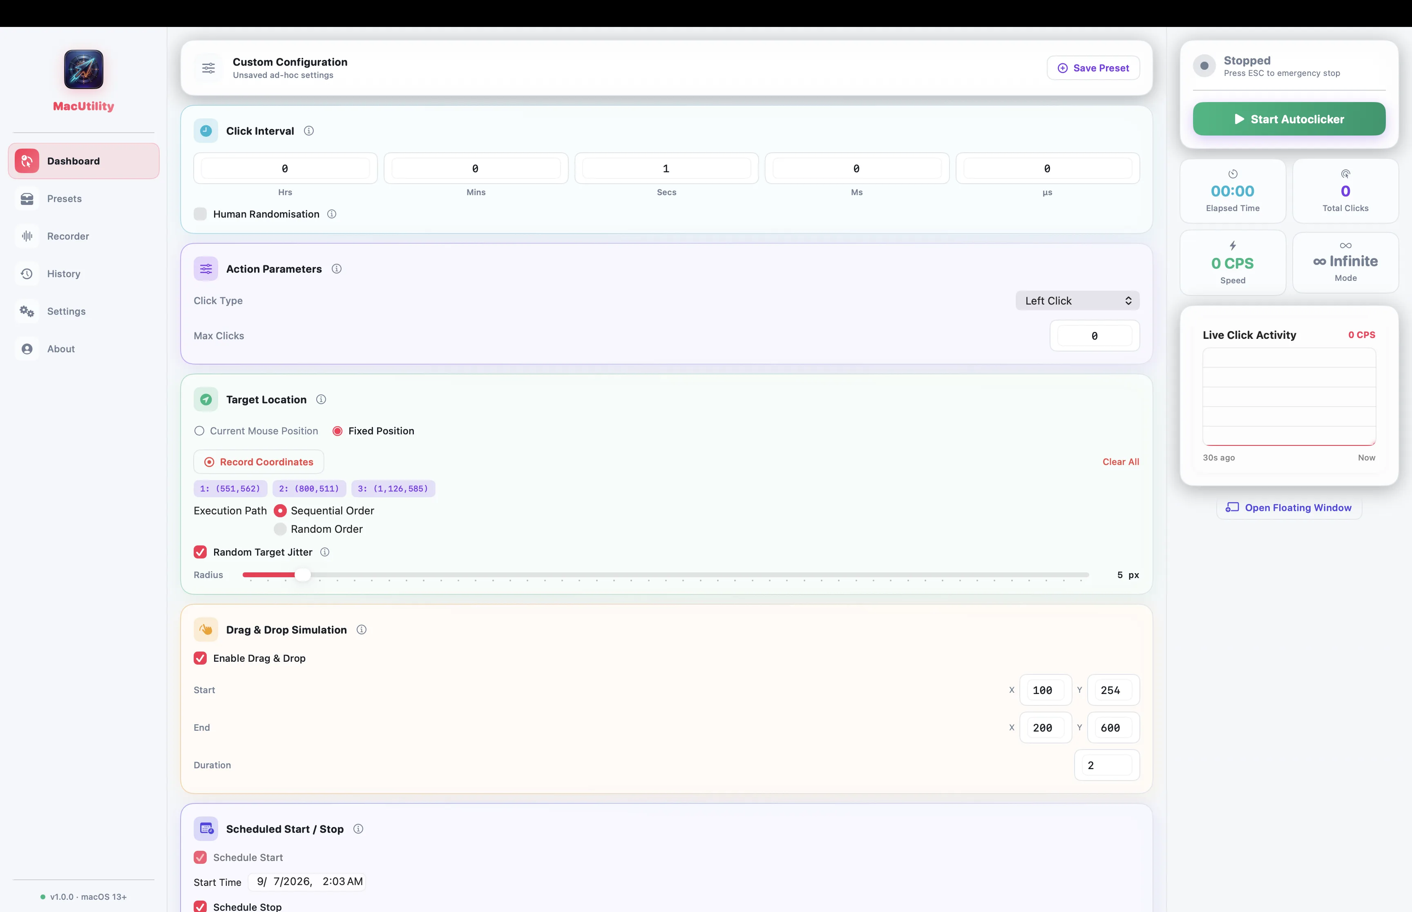
Task: Toggle Random Target Jitter checkbox
Action: [200, 552]
